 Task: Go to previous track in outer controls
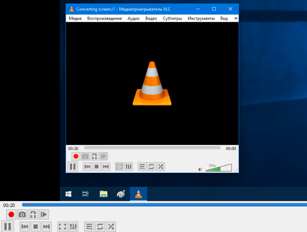click(25, 227)
